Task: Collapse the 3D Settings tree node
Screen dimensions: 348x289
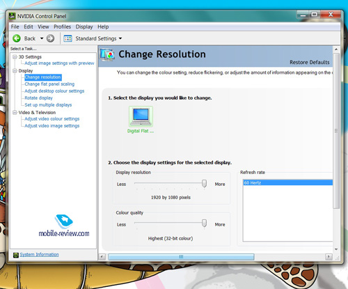Action: [x=15, y=57]
